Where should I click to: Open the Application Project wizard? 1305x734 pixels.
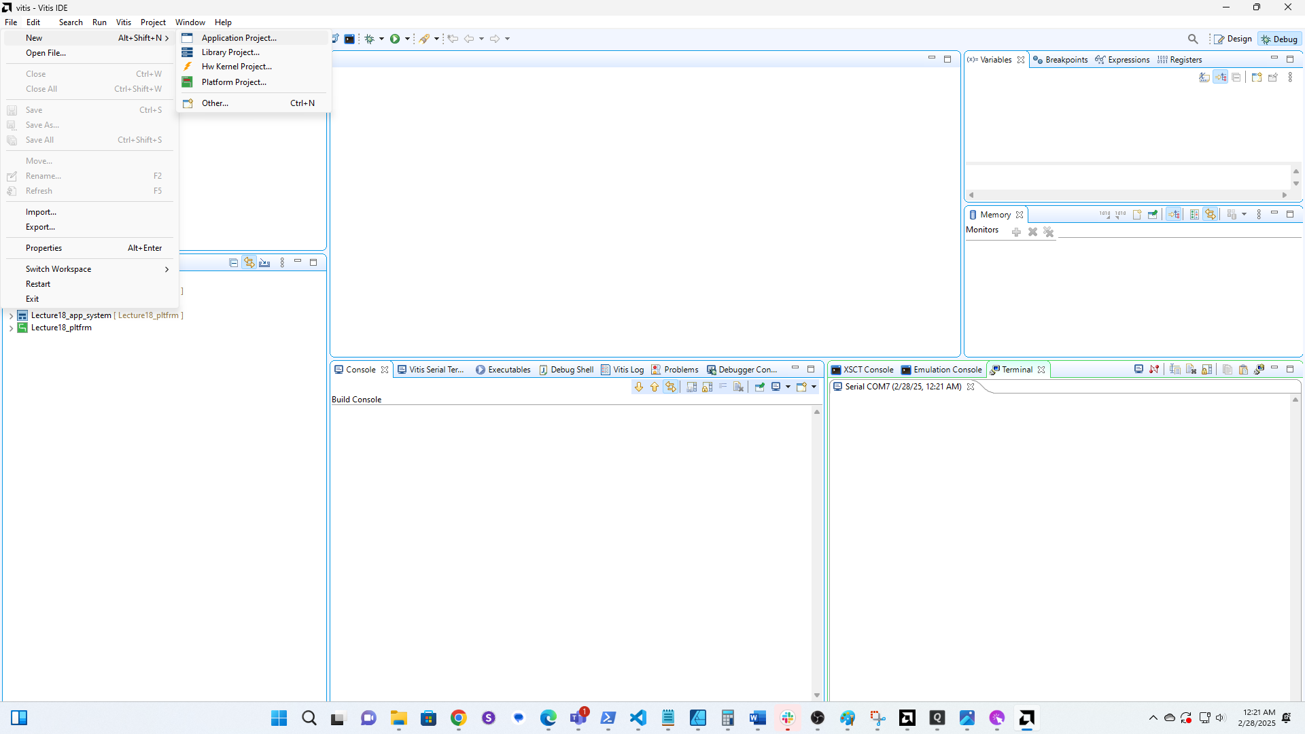coord(239,38)
